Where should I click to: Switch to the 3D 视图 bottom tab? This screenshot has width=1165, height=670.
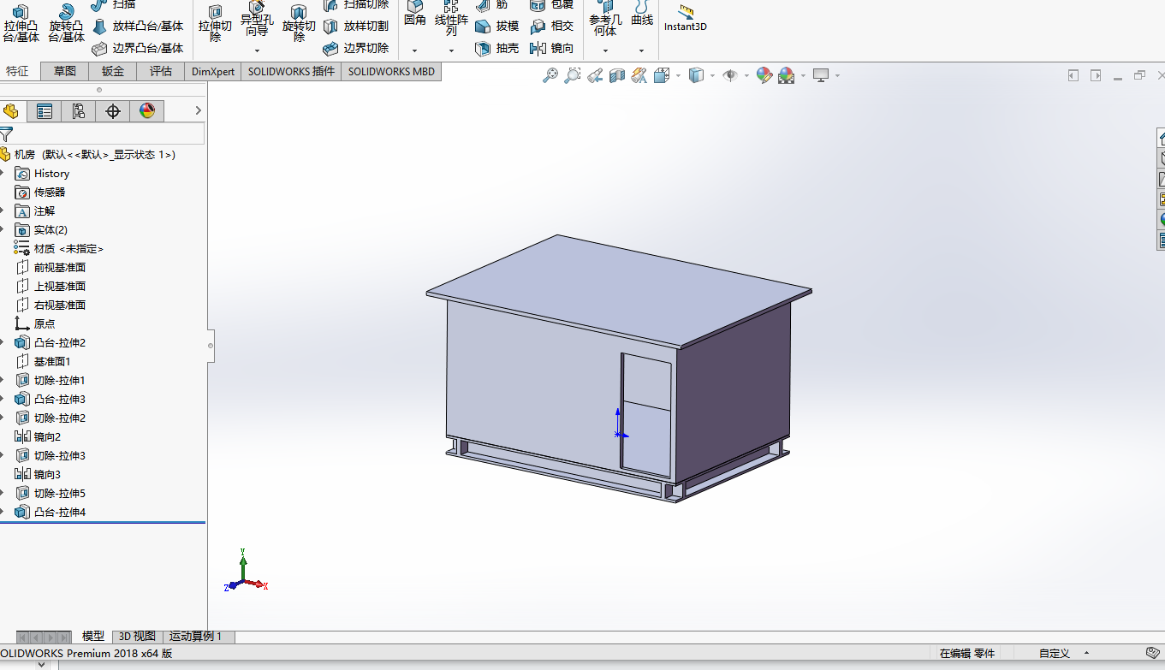pyautogui.click(x=137, y=637)
